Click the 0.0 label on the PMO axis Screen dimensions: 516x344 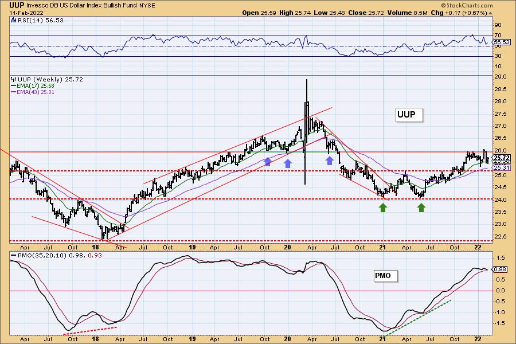(x=501, y=290)
